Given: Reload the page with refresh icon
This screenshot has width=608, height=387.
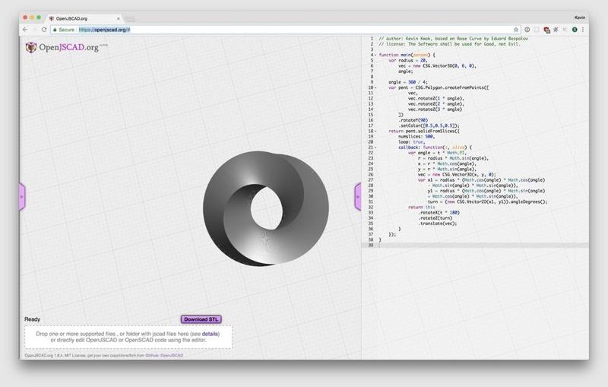Looking at the screenshot, I should coord(45,30).
